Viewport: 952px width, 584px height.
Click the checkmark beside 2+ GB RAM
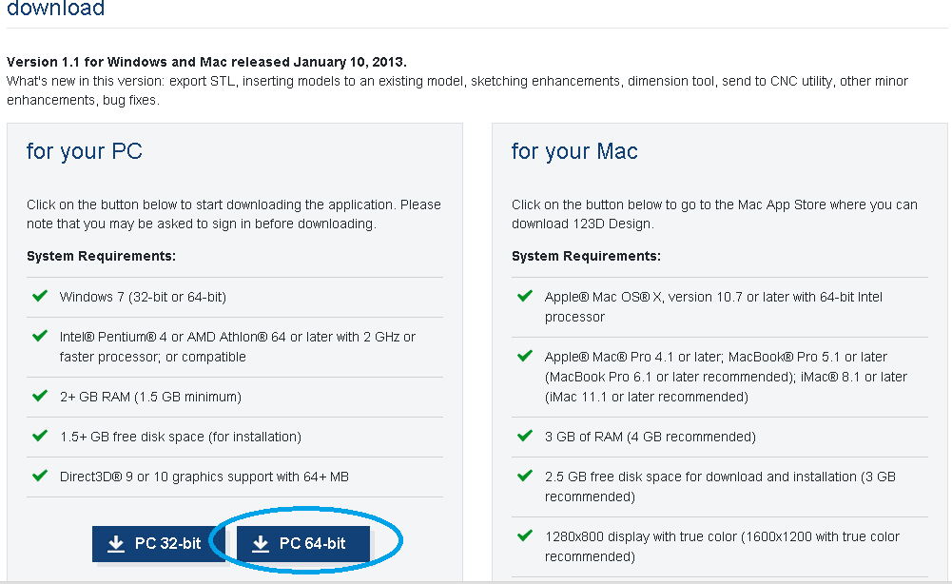40,396
